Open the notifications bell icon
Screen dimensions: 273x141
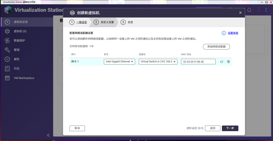[x=249, y=10]
